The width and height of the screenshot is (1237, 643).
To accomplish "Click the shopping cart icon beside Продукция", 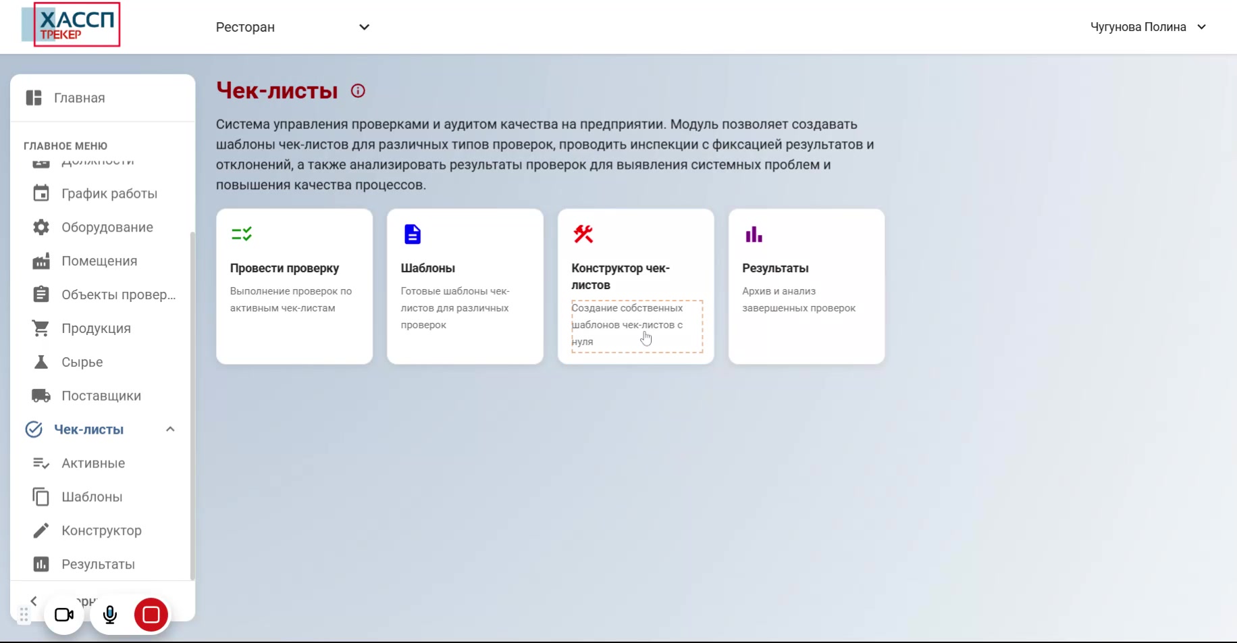I will click(x=41, y=328).
